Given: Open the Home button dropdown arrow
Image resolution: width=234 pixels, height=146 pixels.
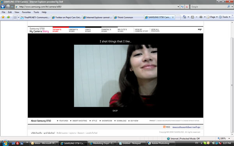Looking at the screenshot, I should point(188,17).
